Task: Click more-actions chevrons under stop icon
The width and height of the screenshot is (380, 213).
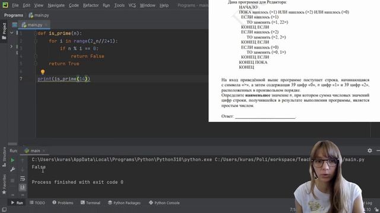Action: click(x=12, y=195)
